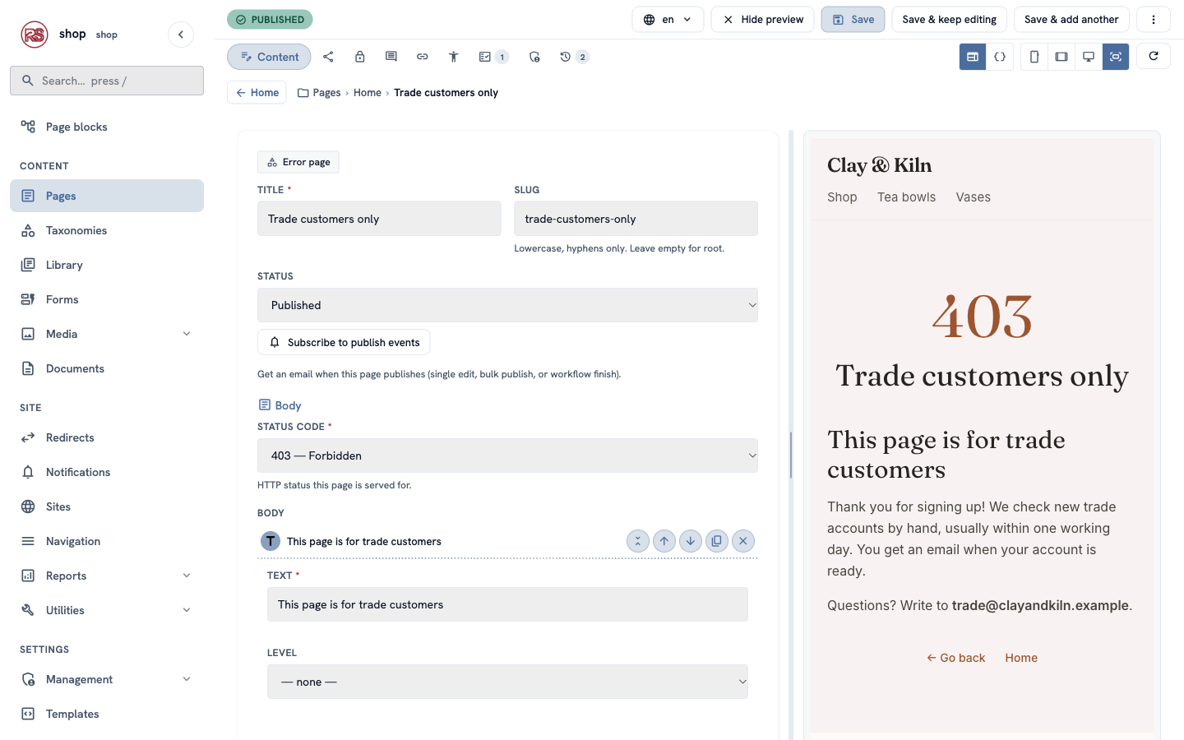
Task: Switch preview to desktop size
Action: (x=1089, y=57)
